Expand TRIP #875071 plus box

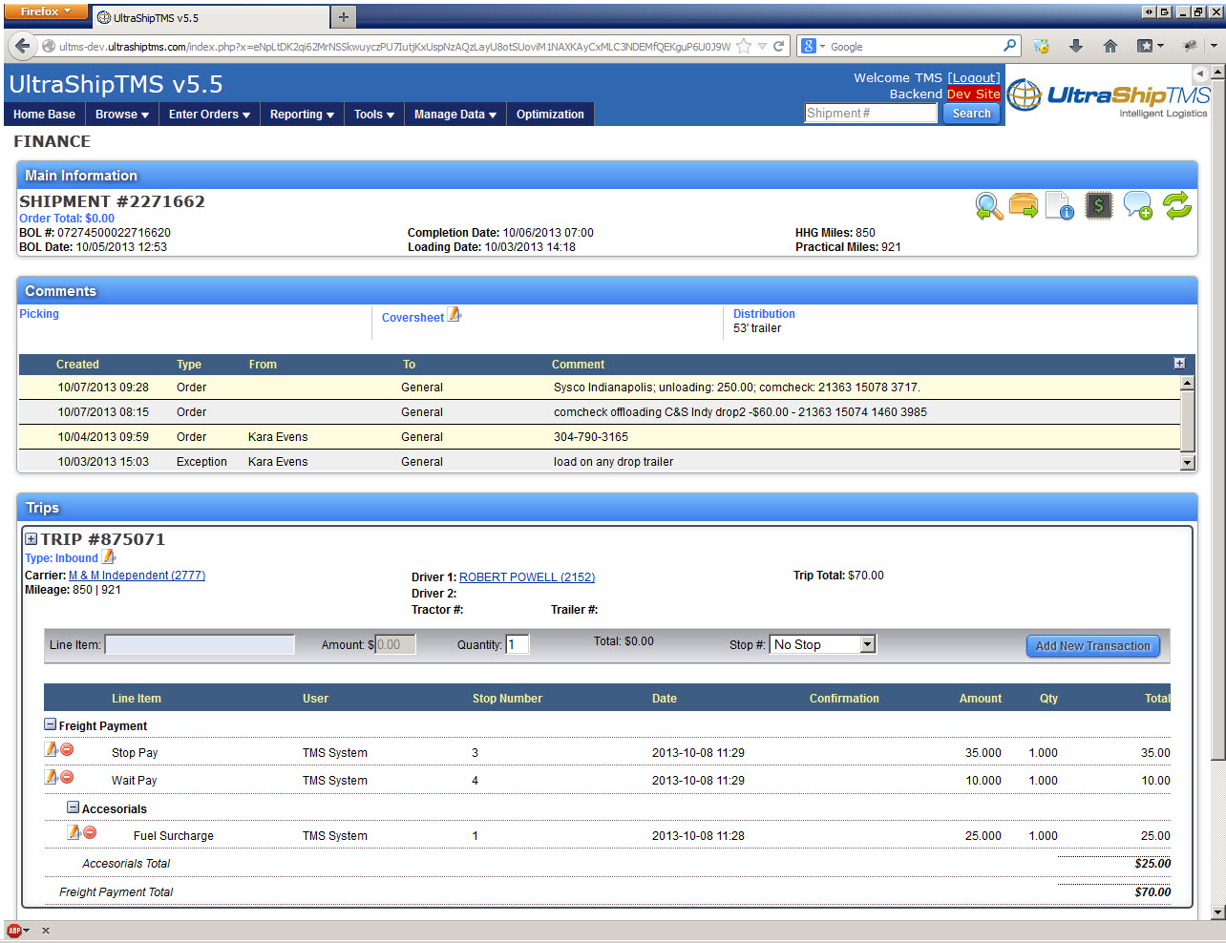pyautogui.click(x=31, y=539)
